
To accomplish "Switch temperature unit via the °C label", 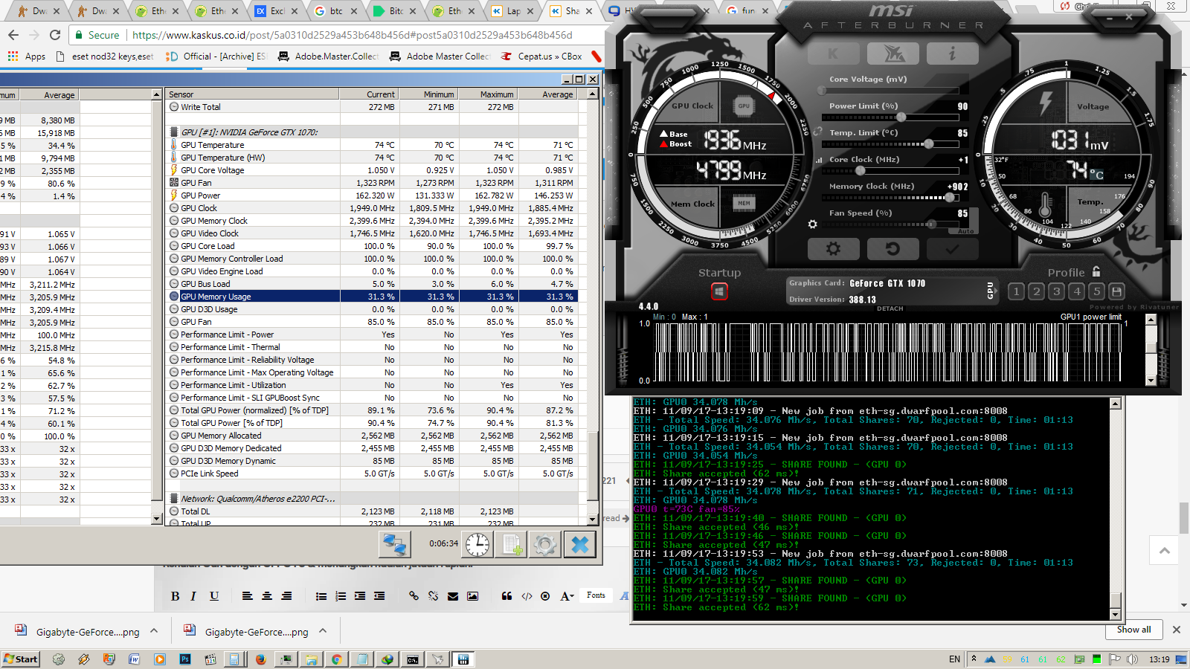I will pos(1097,175).
